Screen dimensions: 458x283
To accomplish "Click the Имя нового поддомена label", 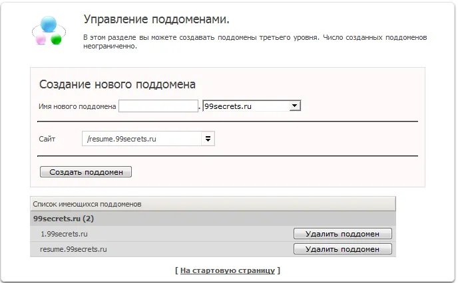I will (77, 107).
